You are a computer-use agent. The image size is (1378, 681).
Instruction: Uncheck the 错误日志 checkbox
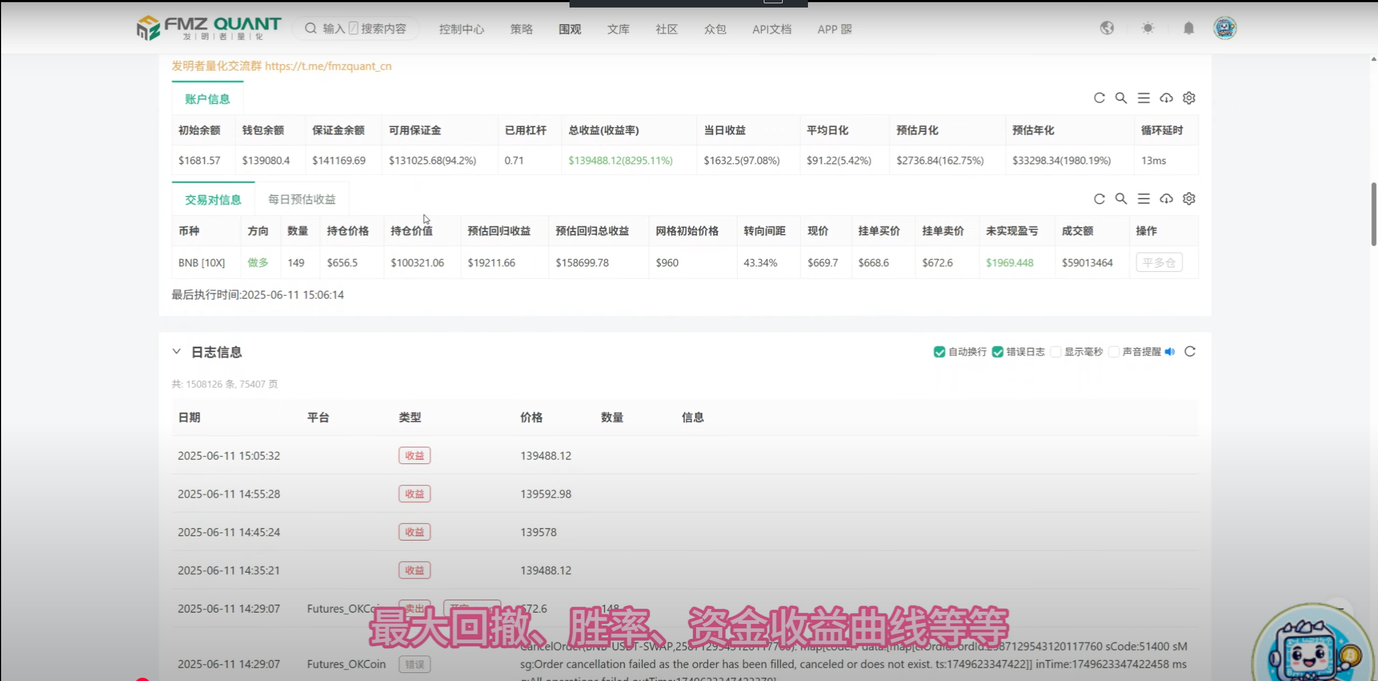(997, 352)
